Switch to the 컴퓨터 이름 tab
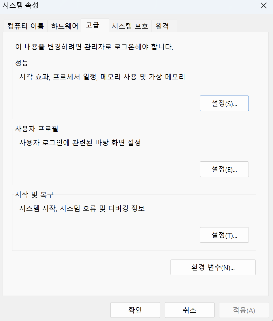Viewport: 273px width, 321px height. (25, 26)
